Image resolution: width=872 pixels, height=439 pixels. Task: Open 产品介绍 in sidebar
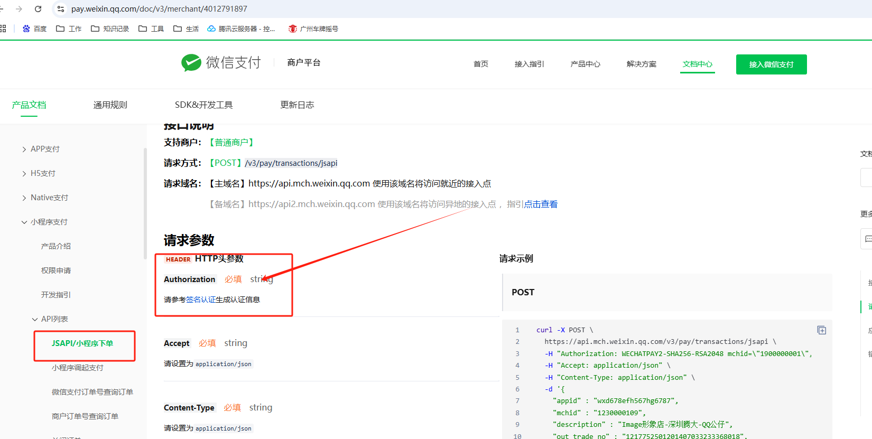56,246
